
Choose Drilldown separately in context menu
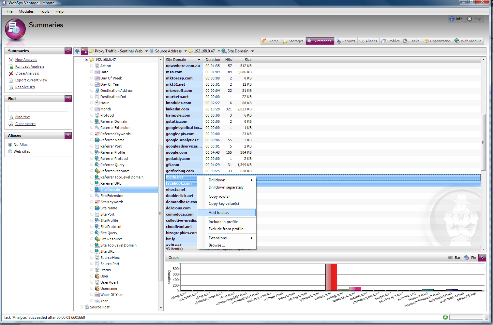227,187
